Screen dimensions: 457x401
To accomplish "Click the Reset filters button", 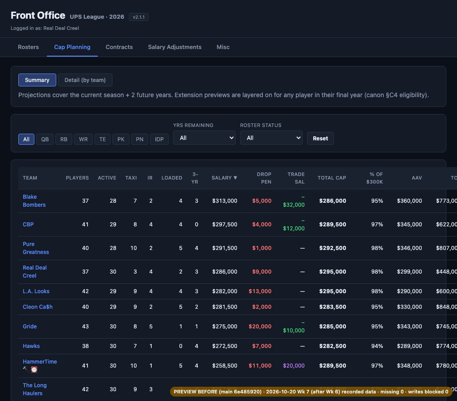I will (320, 138).
